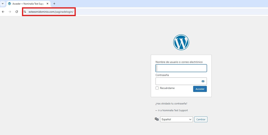Click the WordPress favicon on the tab

9,4
